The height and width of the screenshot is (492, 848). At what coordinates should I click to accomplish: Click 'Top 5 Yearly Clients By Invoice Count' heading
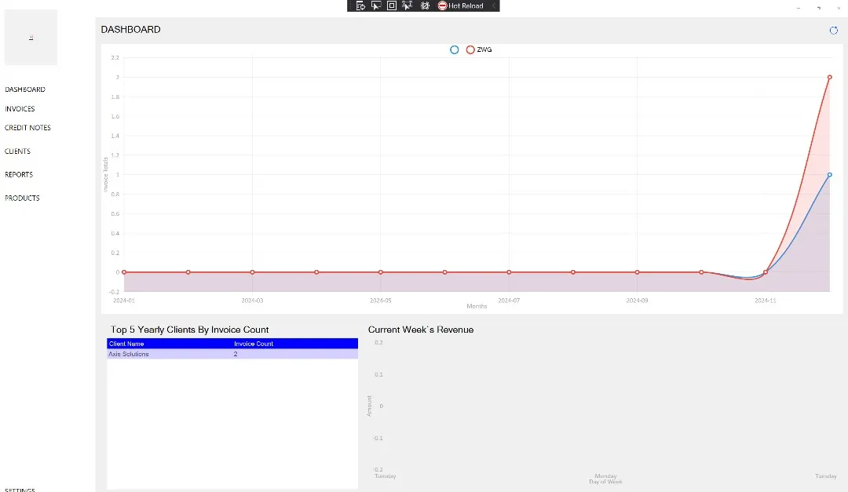(189, 330)
